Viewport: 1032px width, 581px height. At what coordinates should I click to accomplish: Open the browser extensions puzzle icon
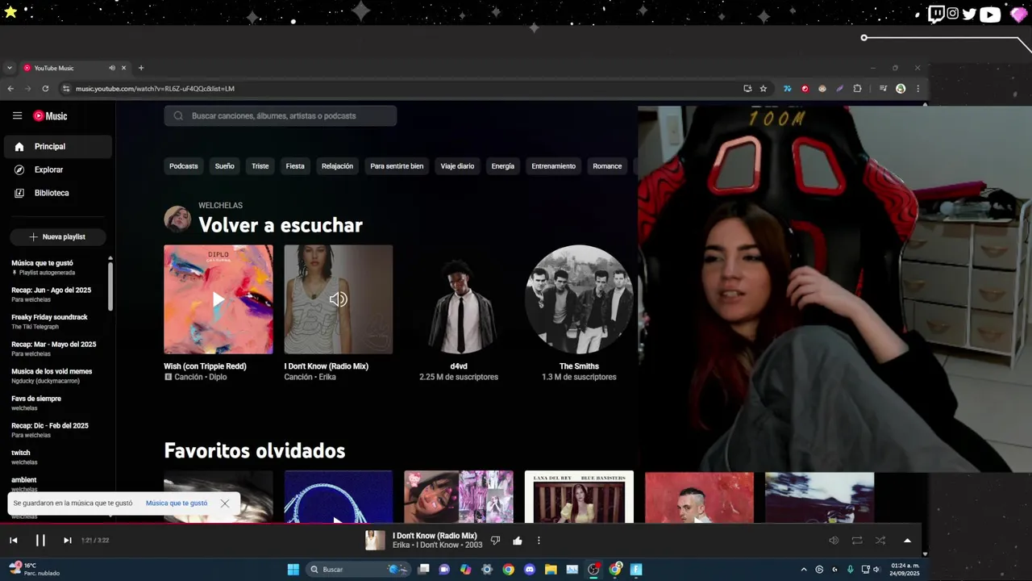pos(857,89)
